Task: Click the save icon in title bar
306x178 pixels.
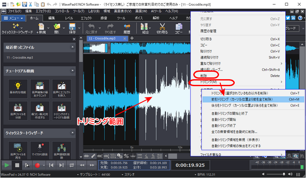Action: pos(24,4)
